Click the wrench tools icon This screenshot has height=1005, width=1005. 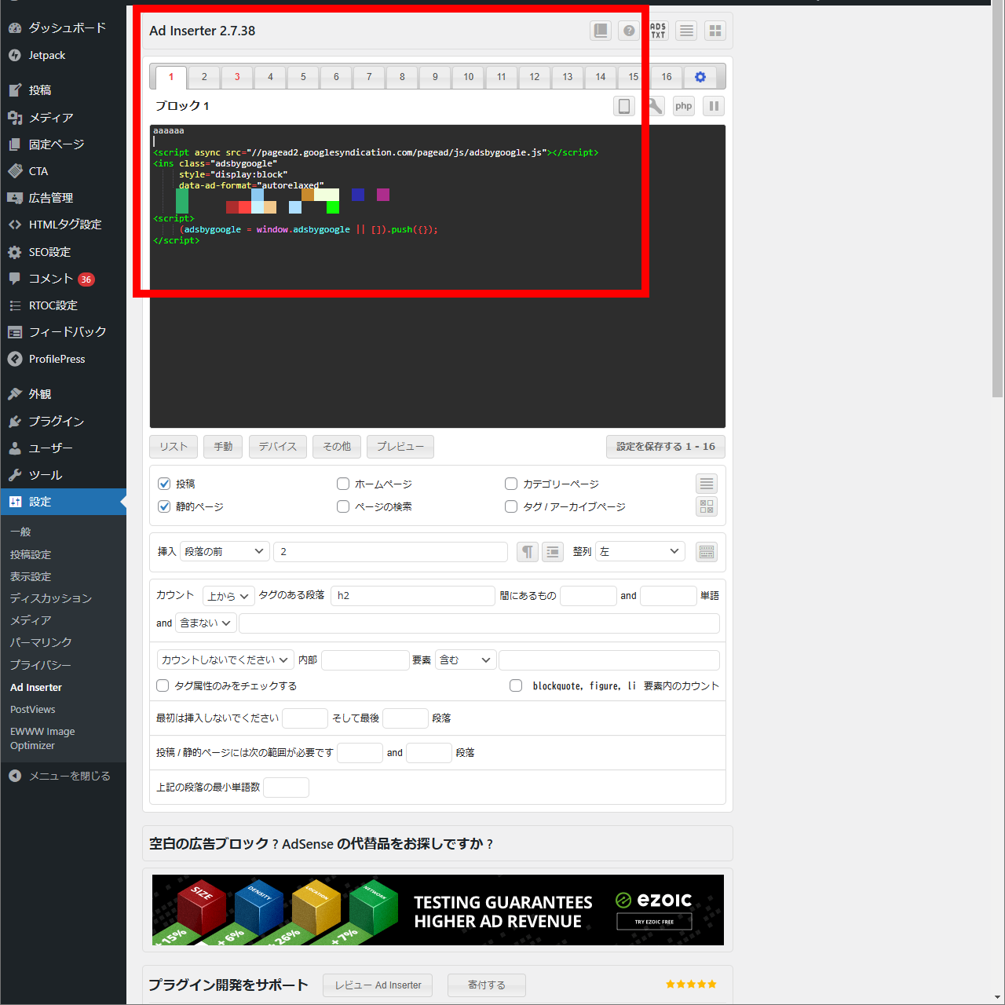[654, 106]
